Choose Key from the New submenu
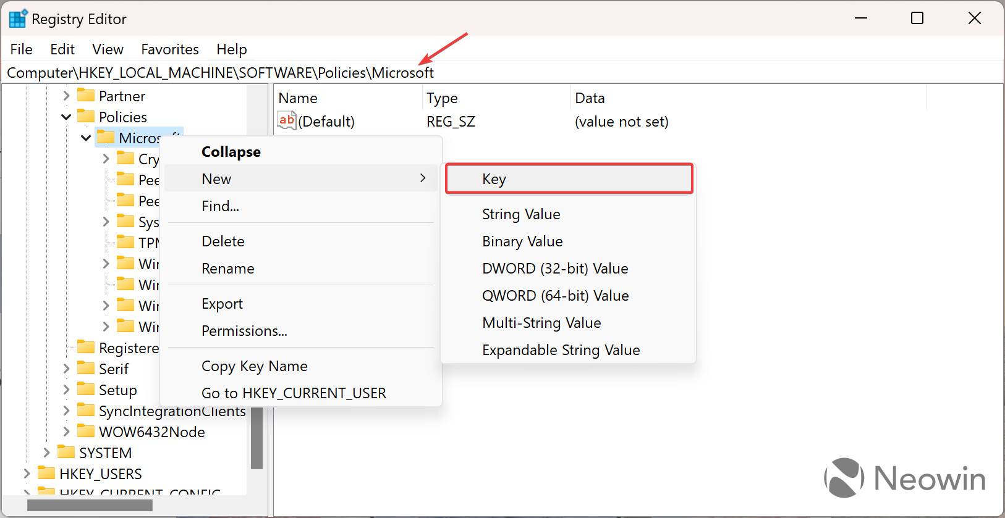1005x518 pixels. [x=569, y=179]
